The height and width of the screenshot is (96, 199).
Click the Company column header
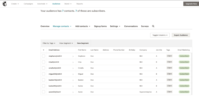pos(143,50)
